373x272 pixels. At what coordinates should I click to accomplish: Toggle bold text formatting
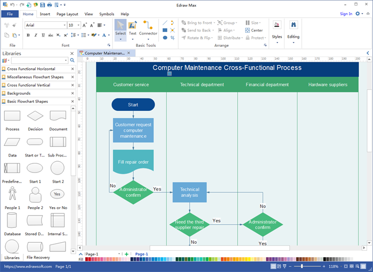tap(28, 35)
